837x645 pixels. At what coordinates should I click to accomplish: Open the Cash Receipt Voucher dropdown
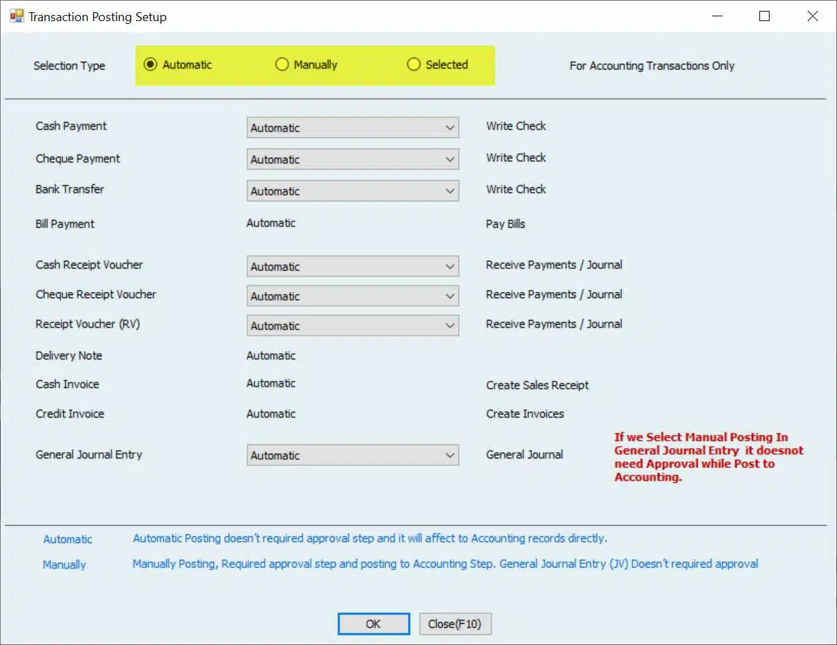click(x=353, y=267)
